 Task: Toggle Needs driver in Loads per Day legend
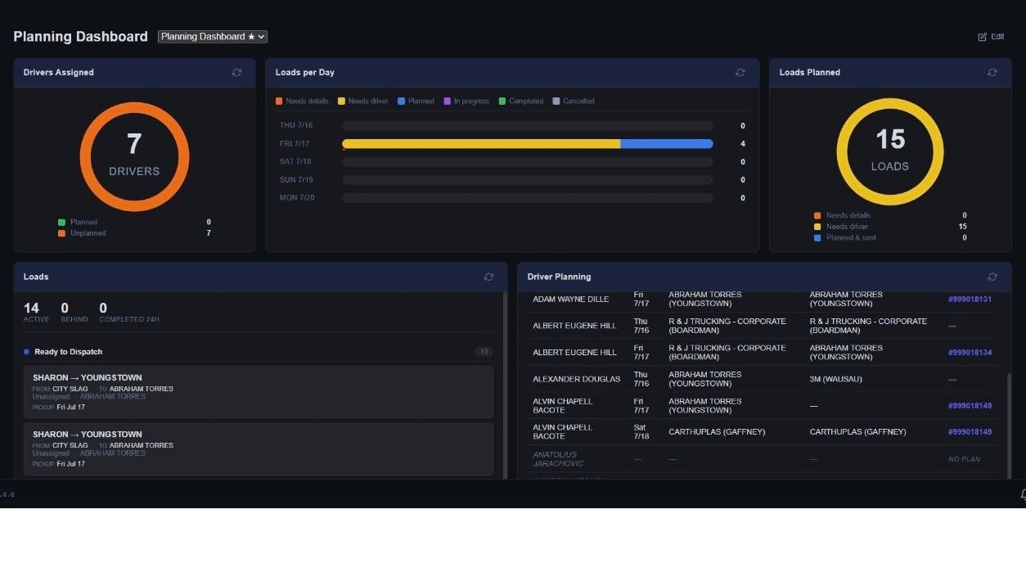click(x=364, y=101)
